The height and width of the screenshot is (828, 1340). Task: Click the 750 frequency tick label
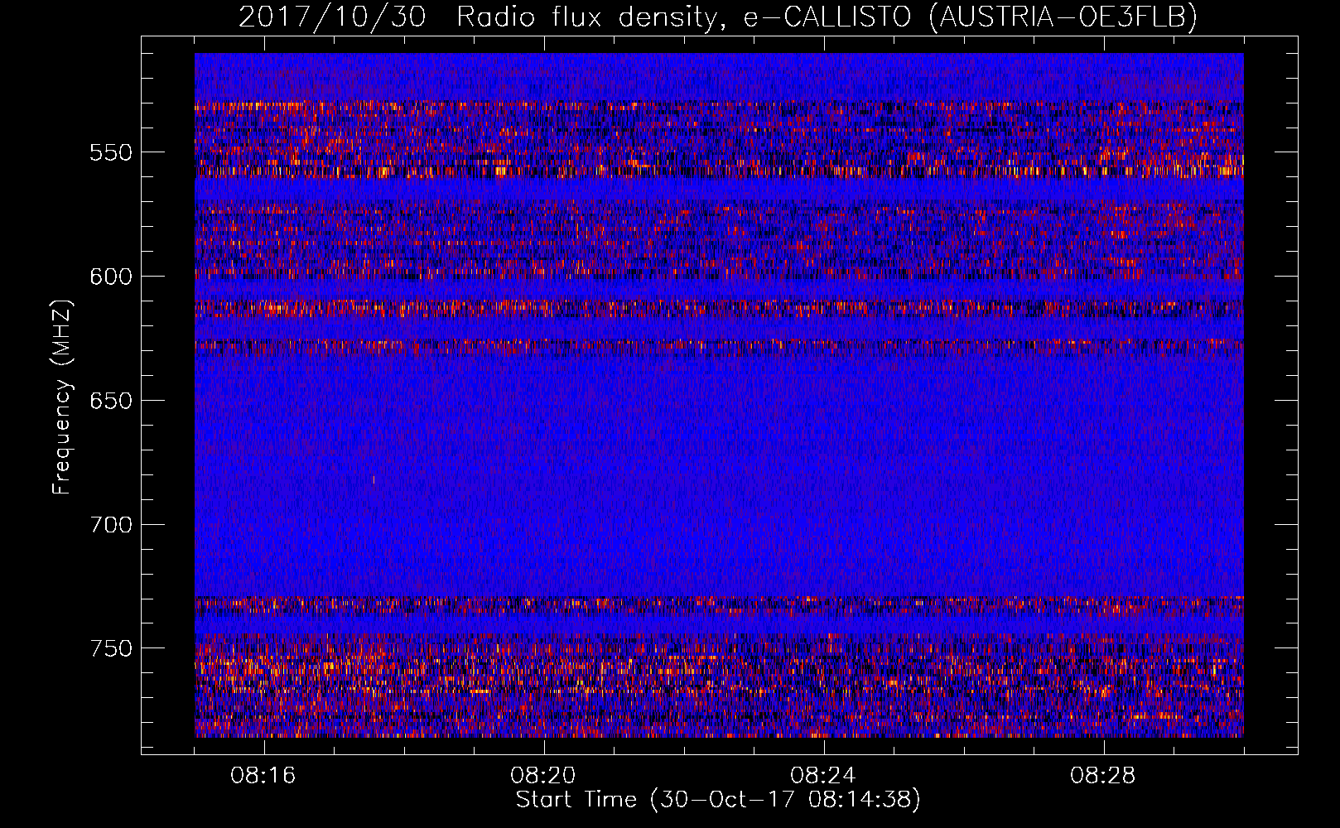pos(111,648)
